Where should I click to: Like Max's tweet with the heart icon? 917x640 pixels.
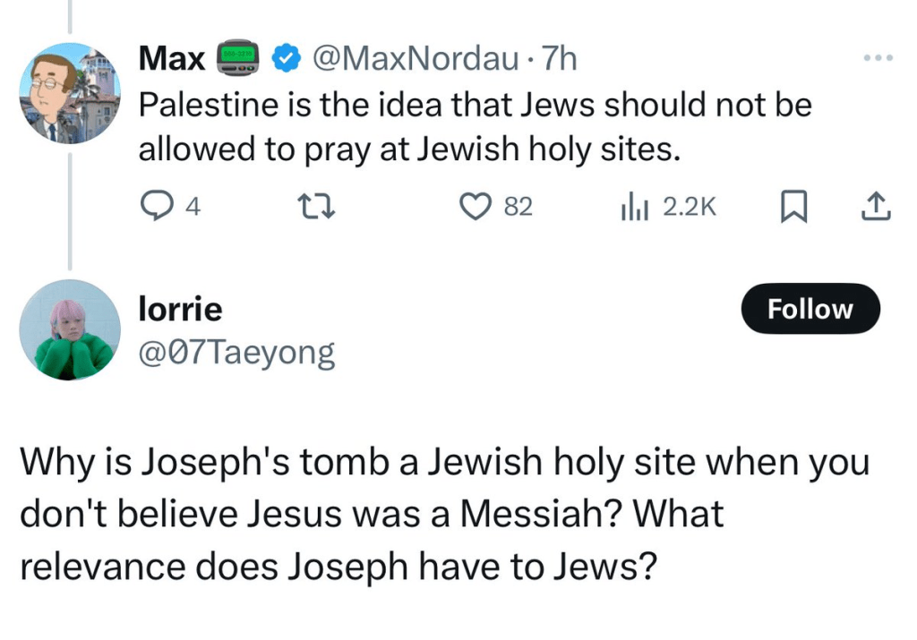pos(471,207)
